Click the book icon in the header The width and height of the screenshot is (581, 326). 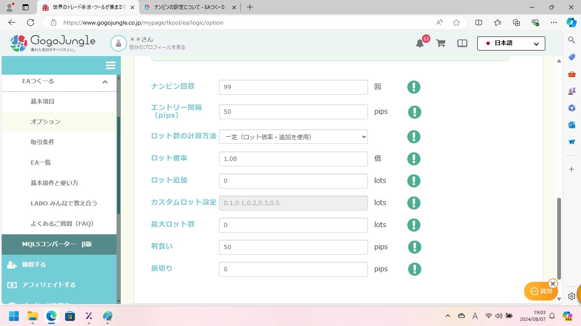coord(462,42)
